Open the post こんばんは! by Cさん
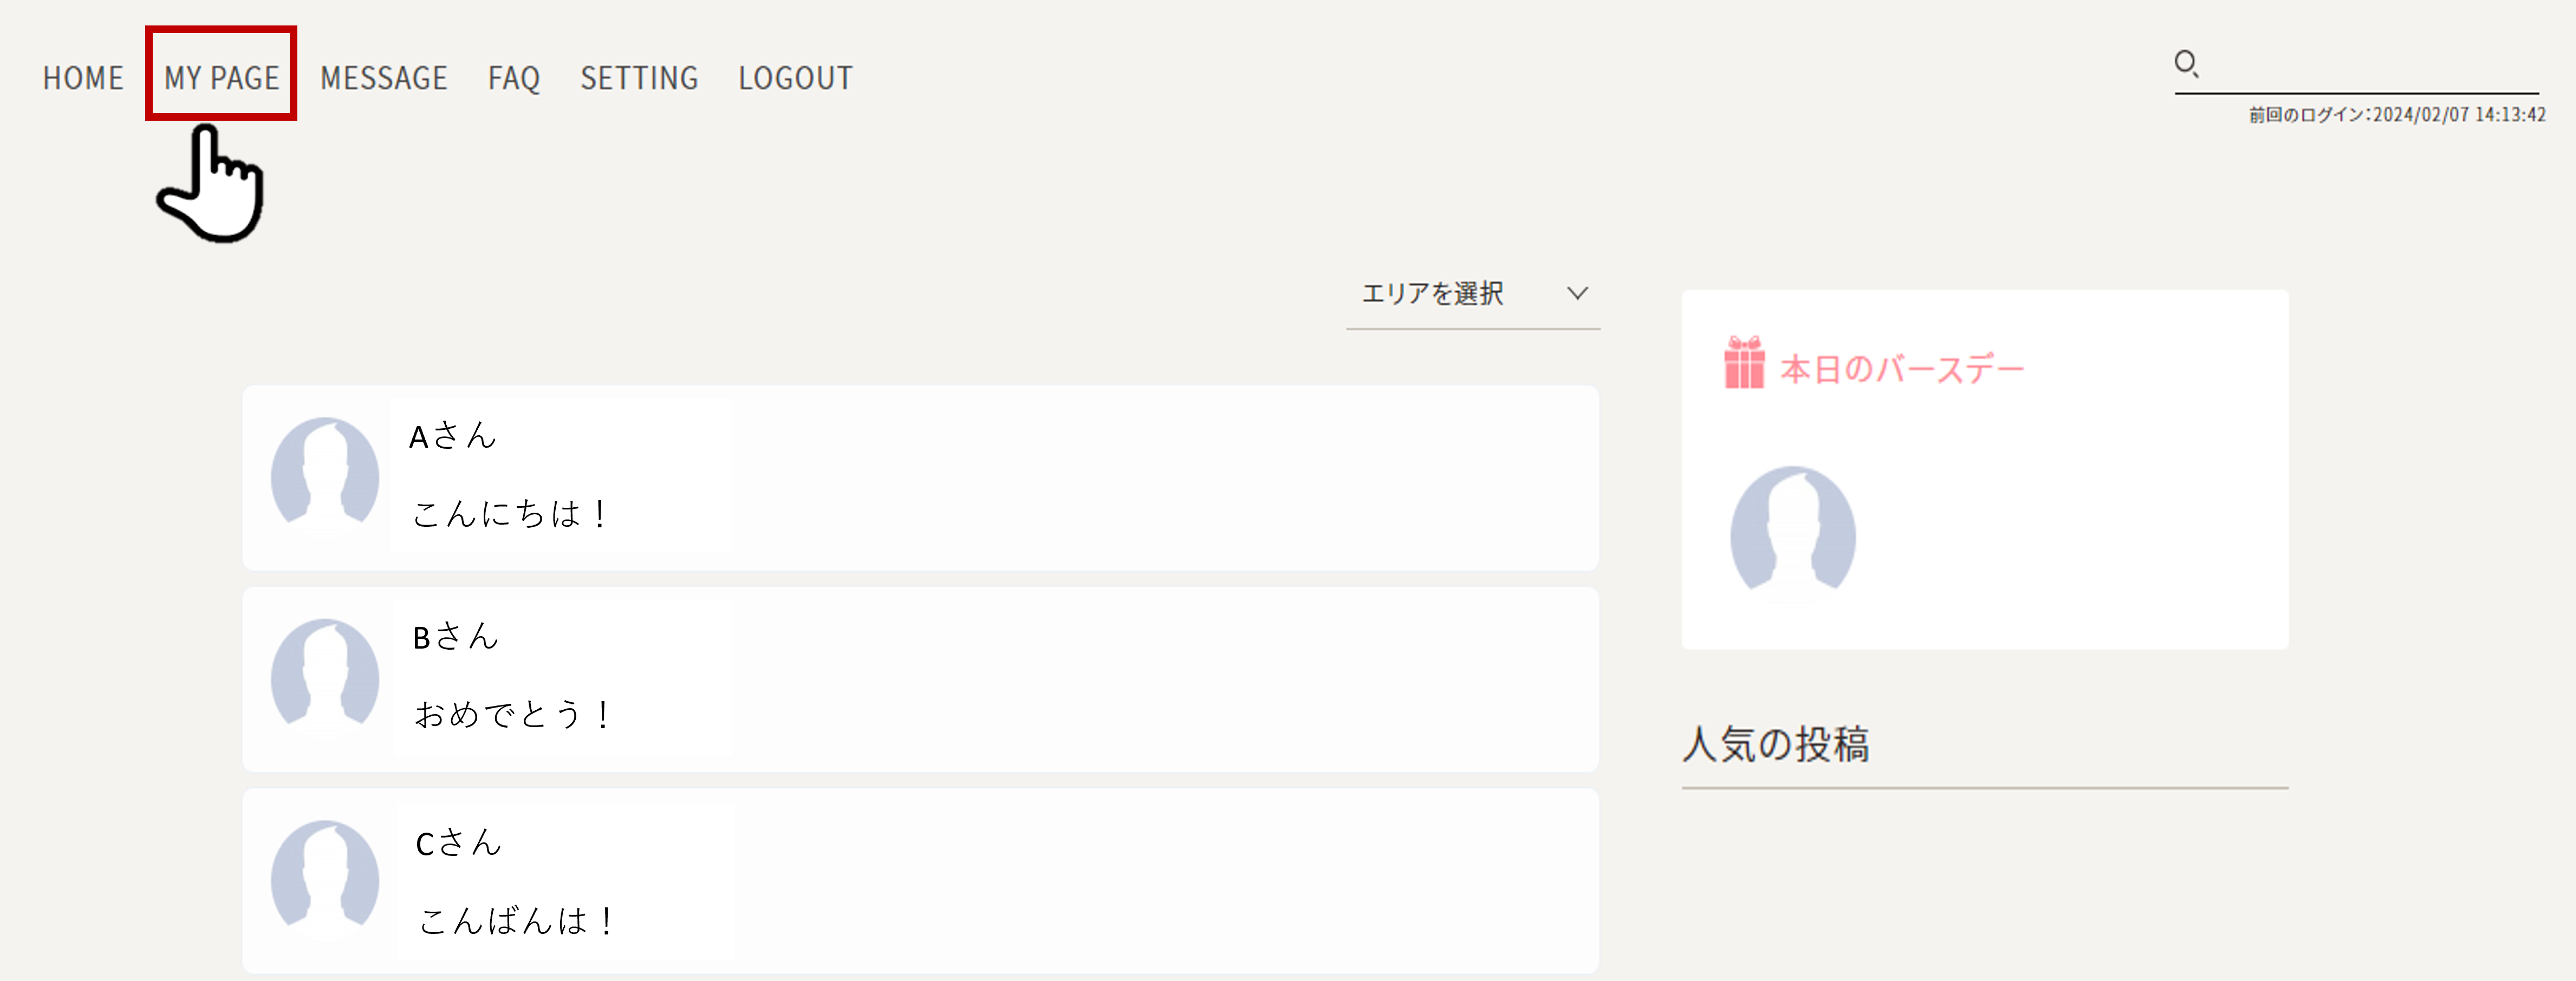Image resolution: width=2576 pixels, height=981 pixels. coord(515,921)
